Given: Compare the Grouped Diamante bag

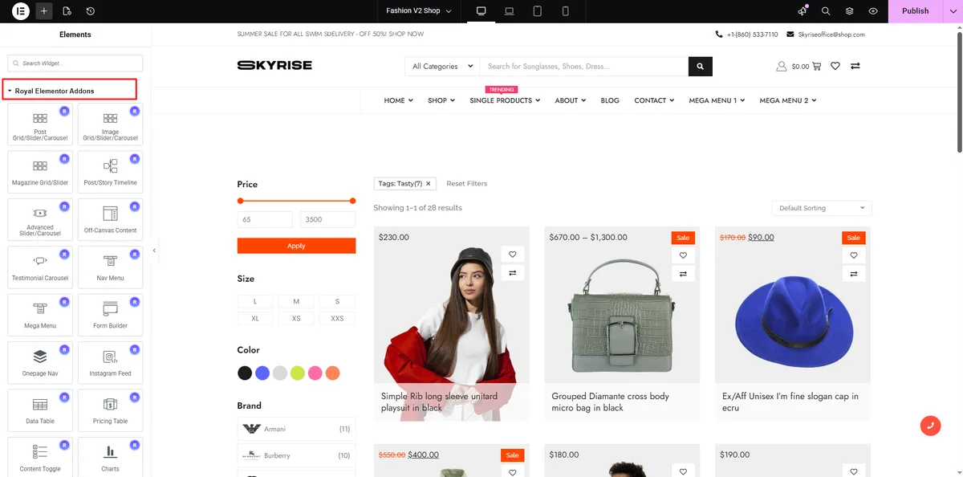Looking at the screenshot, I should pyautogui.click(x=683, y=274).
